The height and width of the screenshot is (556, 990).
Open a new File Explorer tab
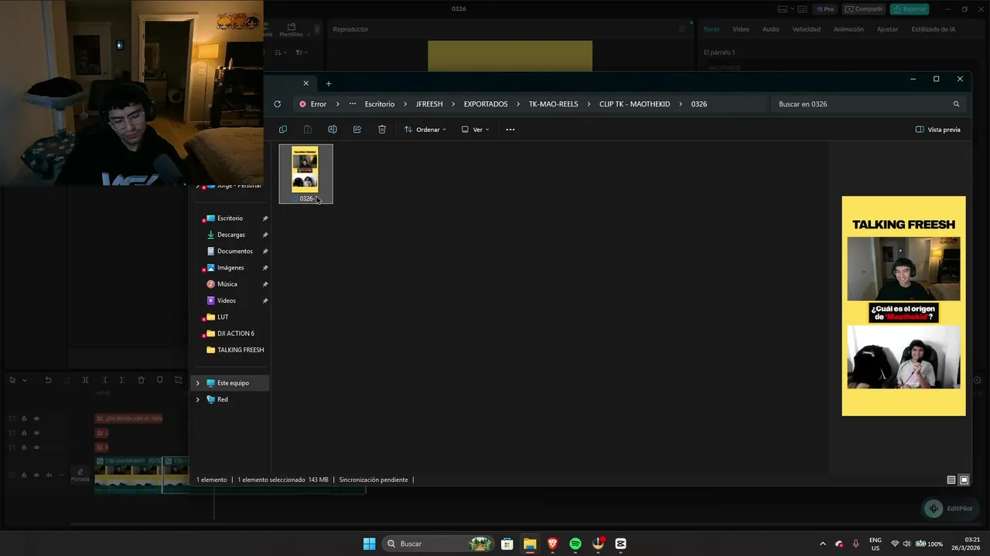329,83
